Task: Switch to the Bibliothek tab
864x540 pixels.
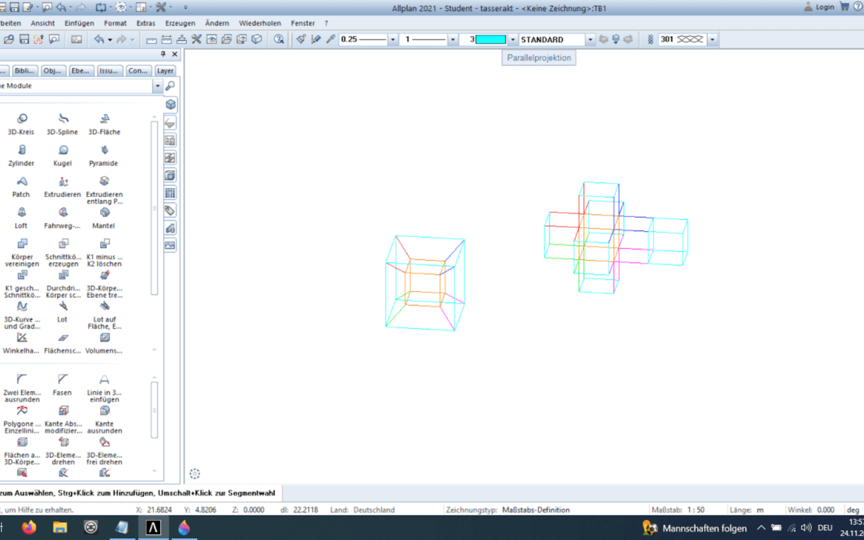Action: 24,71
